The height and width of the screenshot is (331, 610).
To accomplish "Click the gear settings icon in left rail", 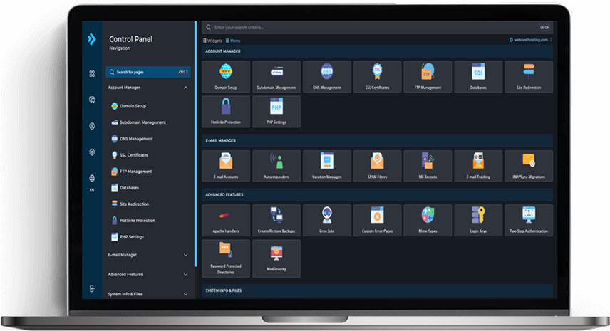I will coord(92,152).
